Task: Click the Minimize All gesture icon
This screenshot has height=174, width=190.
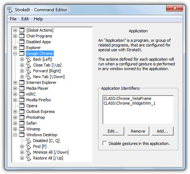Action: click(x=28, y=152)
